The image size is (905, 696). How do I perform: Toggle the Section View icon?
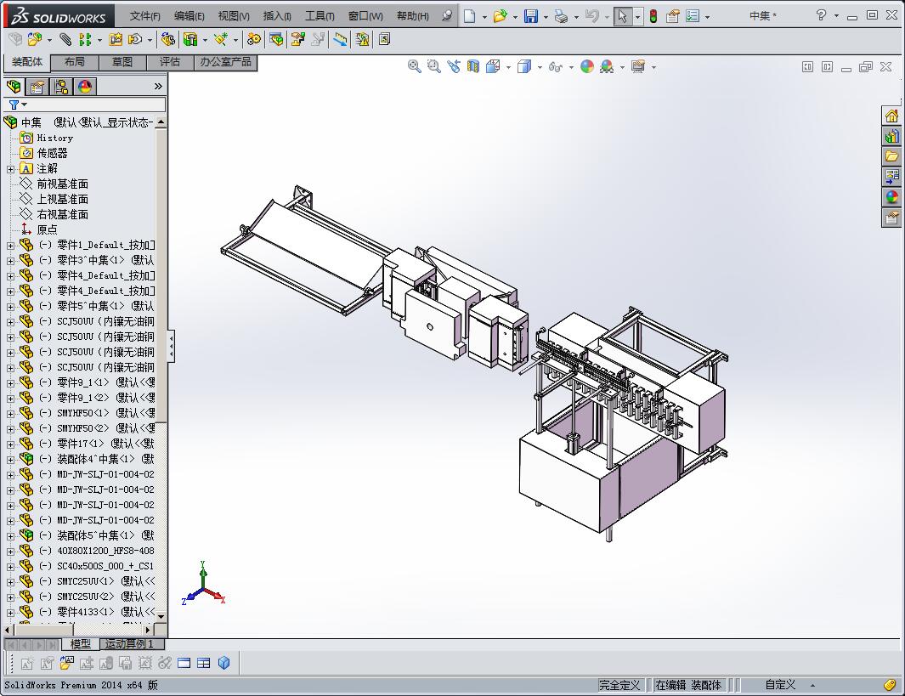tap(473, 66)
